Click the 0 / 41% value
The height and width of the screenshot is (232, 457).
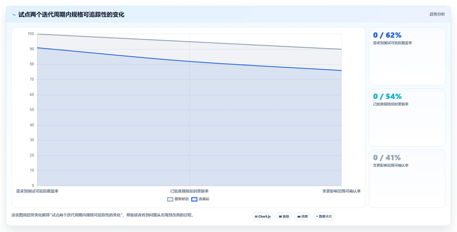click(387, 158)
